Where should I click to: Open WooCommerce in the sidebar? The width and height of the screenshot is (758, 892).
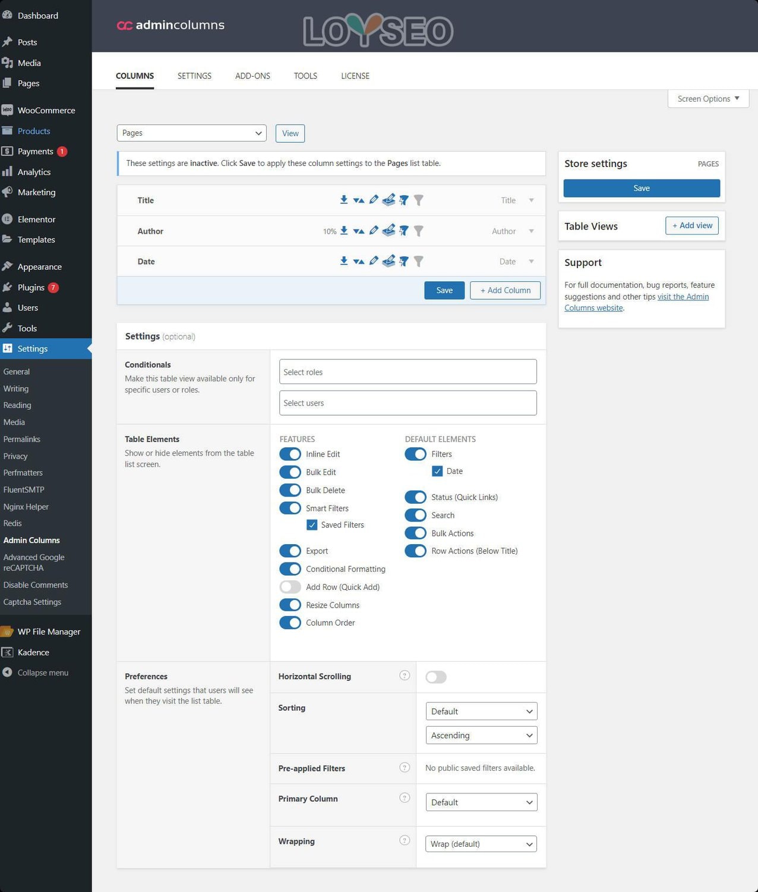[46, 111]
